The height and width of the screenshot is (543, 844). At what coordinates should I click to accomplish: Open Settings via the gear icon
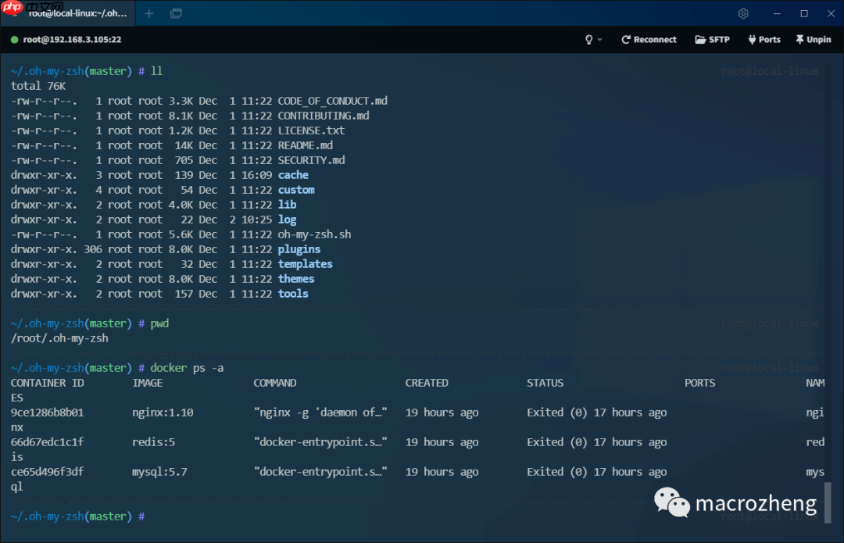743,13
